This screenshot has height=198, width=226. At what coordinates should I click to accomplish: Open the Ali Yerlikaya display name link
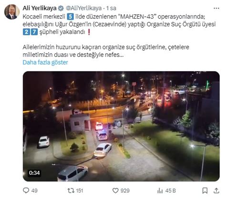coord(40,8)
